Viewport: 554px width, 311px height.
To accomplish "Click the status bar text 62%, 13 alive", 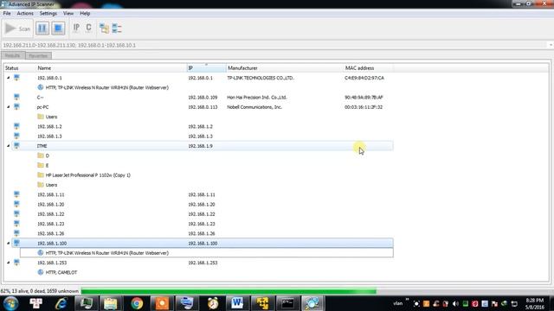I will 40,291.
